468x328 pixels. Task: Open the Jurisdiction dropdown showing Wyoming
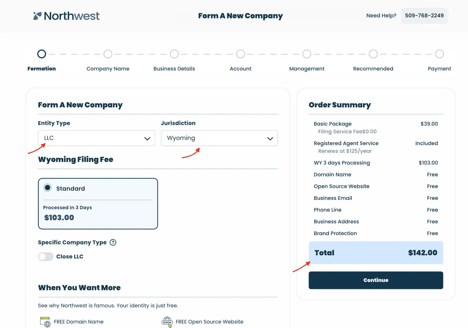(x=219, y=138)
